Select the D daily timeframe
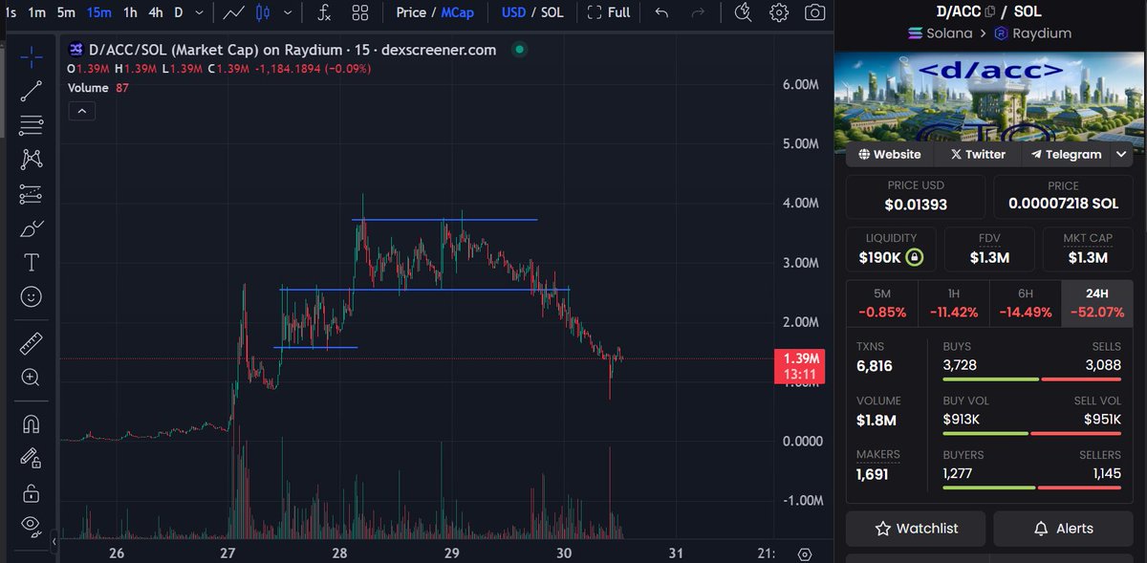The image size is (1147, 563). point(178,12)
